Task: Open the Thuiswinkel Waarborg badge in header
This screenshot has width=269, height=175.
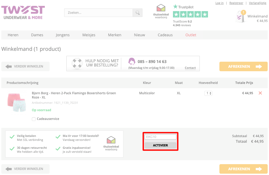Action: [x=161, y=11]
